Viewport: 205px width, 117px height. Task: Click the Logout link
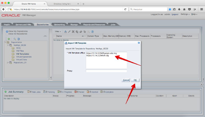(x=175, y=14)
